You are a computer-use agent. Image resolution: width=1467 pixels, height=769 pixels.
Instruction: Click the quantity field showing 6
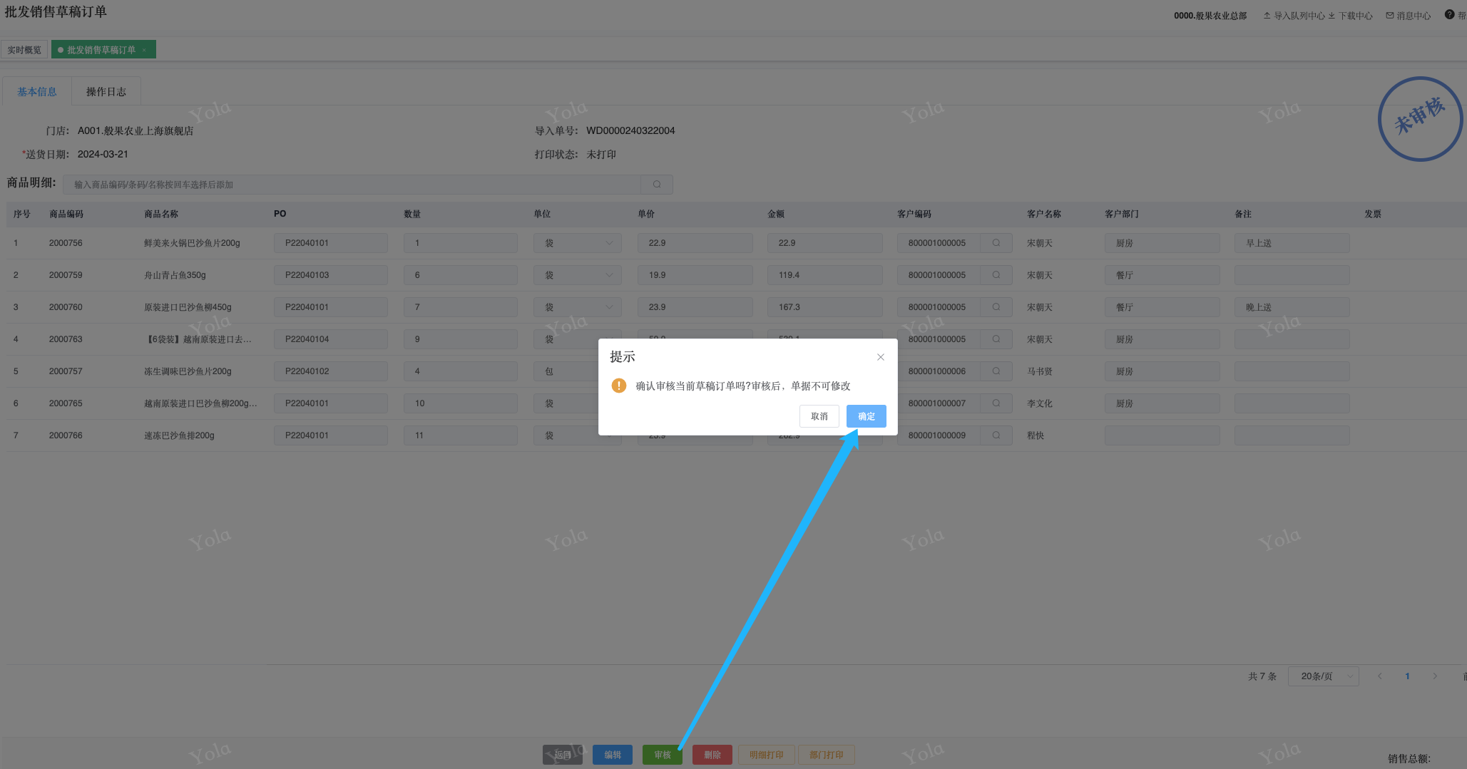(461, 275)
